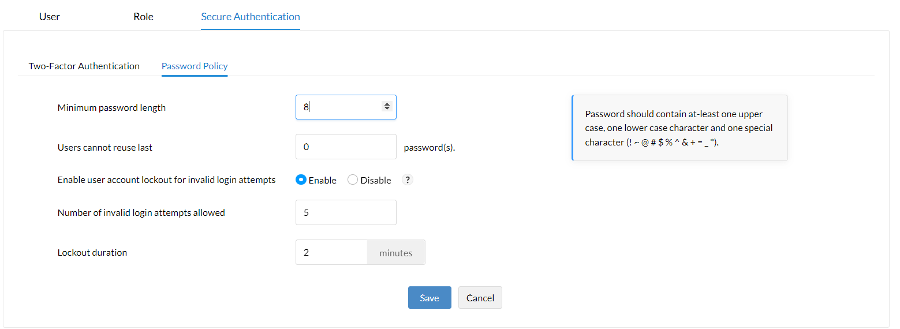Select the Secure Authentication tab
Viewport: 900px width, 329px height.
click(251, 17)
